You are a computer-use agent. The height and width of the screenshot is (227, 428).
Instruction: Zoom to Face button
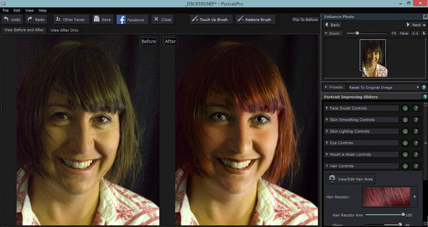[404, 33]
